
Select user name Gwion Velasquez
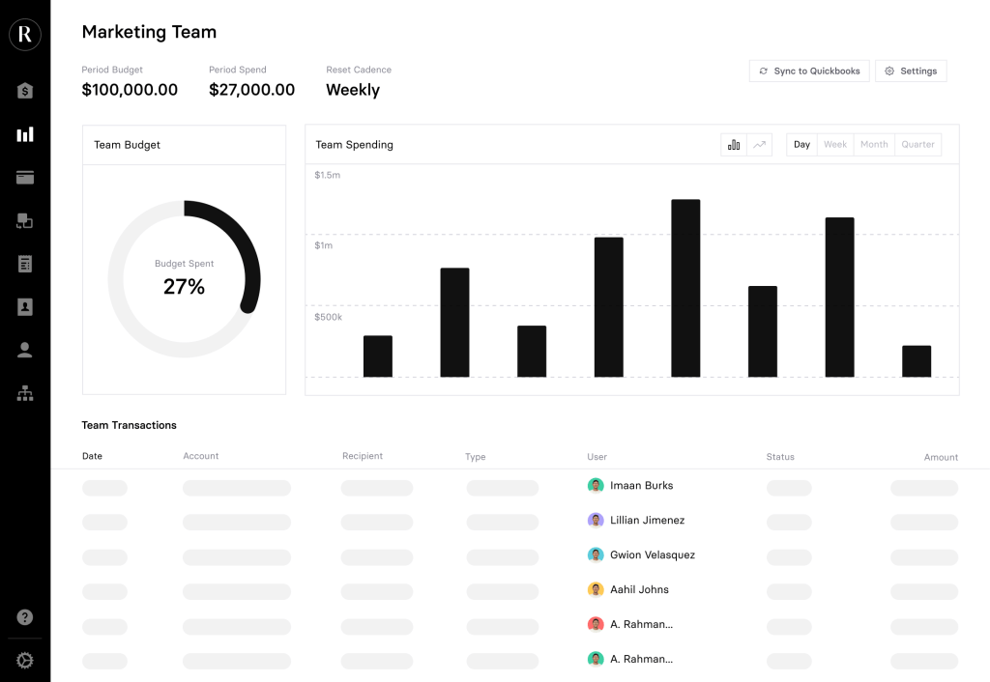pyautogui.click(x=653, y=554)
